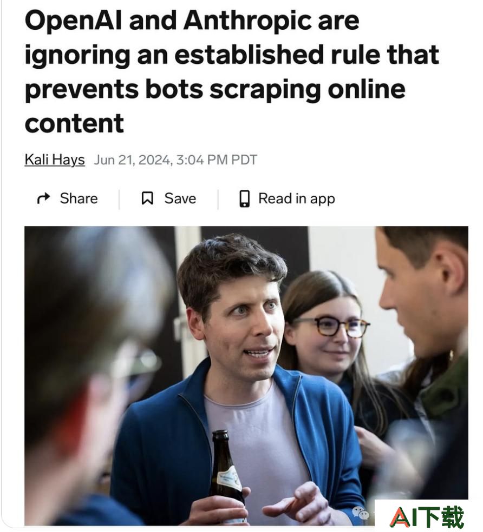This screenshot has width=483, height=532.
Task: Select the Share text label
Action: (79, 198)
